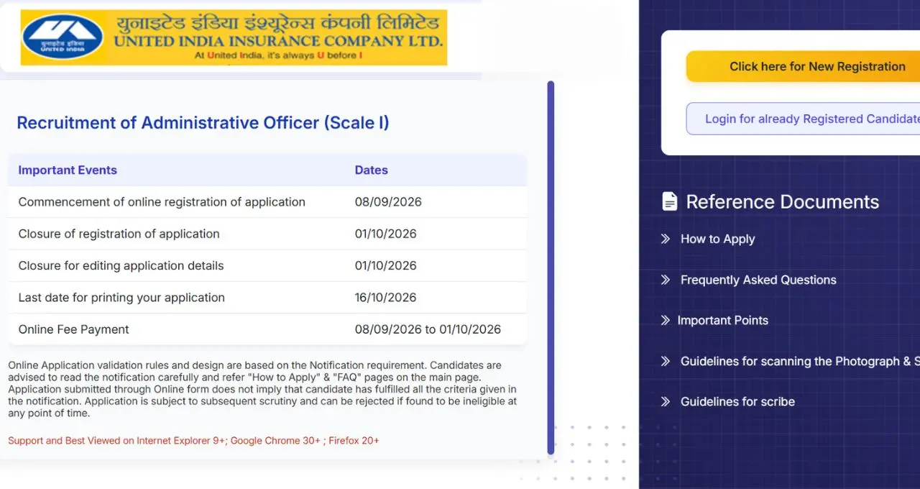Open the Guidelines for scribe link

coord(737,401)
